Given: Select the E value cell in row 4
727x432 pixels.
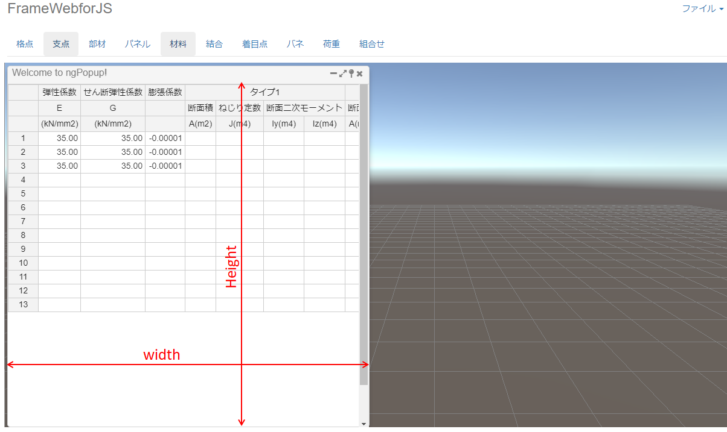Looking at the screenshot, I should pyautogui.click(x=59, y=180).
